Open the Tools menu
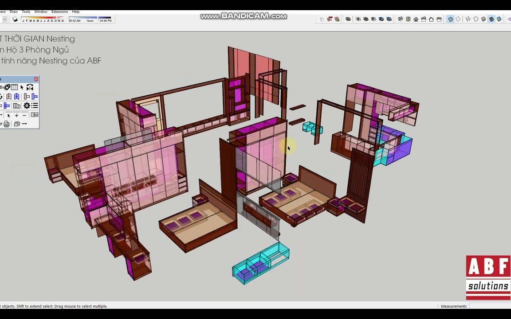511x319 pixels. coord(26,11)
